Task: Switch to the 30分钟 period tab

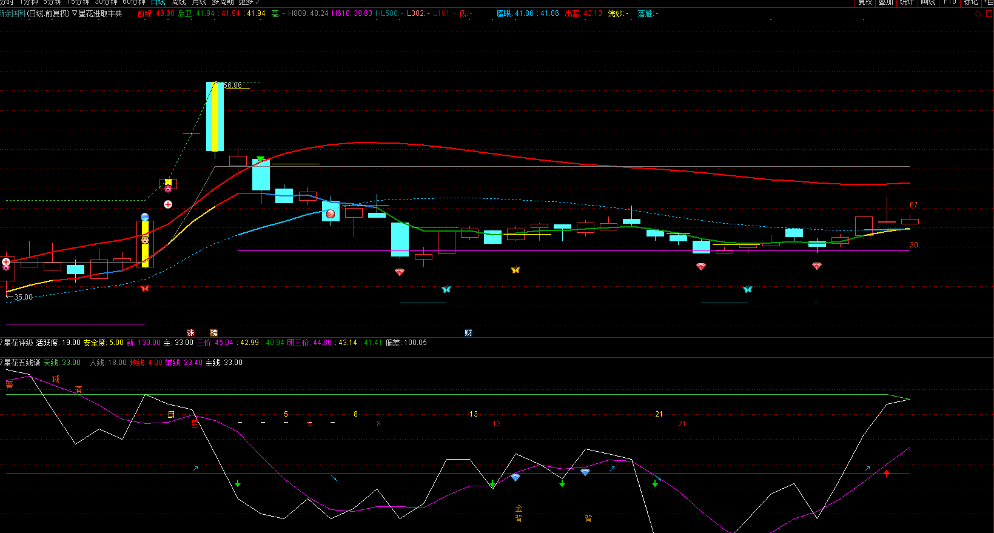Action: tap(106, 2)
